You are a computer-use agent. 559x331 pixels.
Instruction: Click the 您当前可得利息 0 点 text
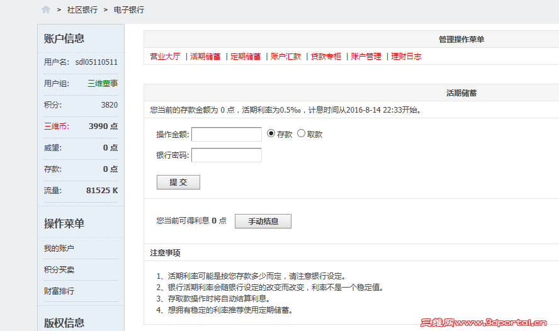coord(191,221)
